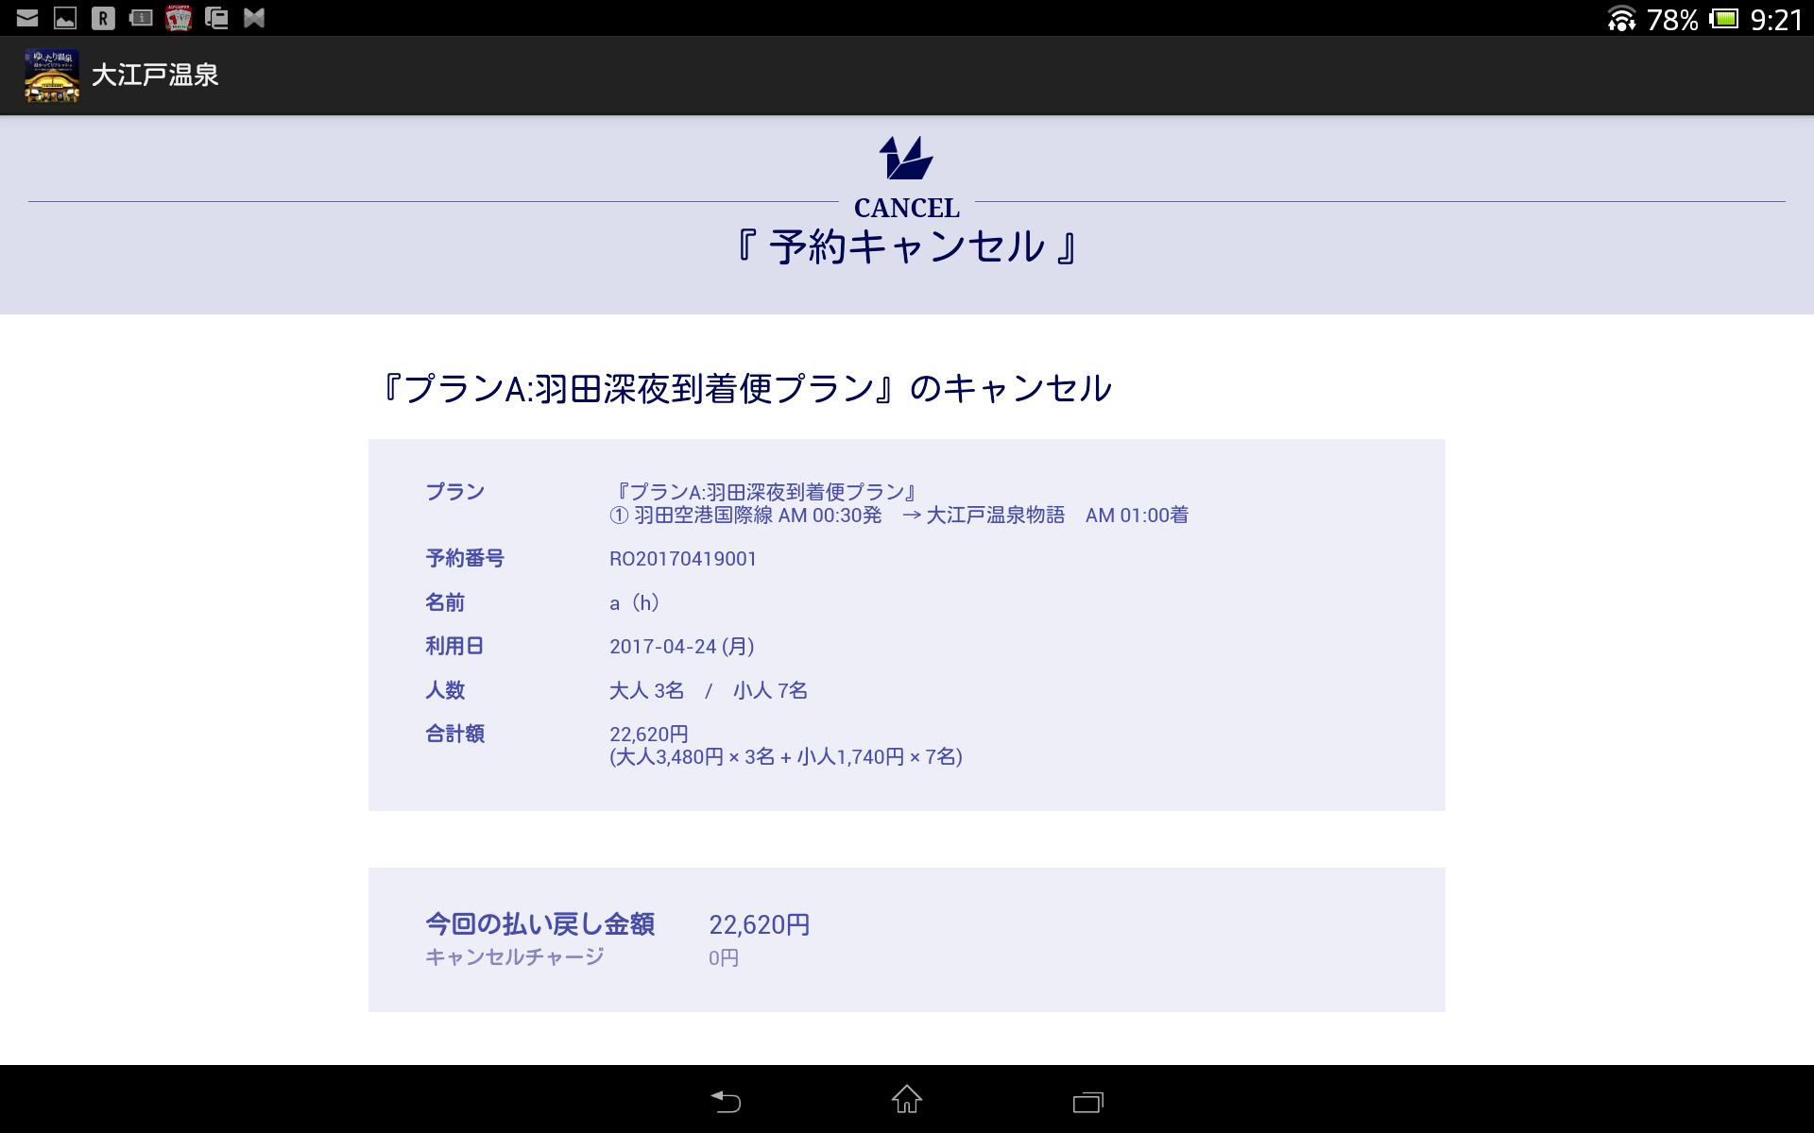
Task: Open the stacked windows notification icon
Action: point(216,17)
